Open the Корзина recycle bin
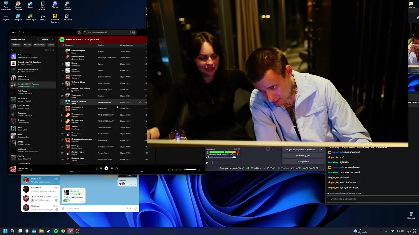Screen dimensions: 419x235 [x=411, y=215]
